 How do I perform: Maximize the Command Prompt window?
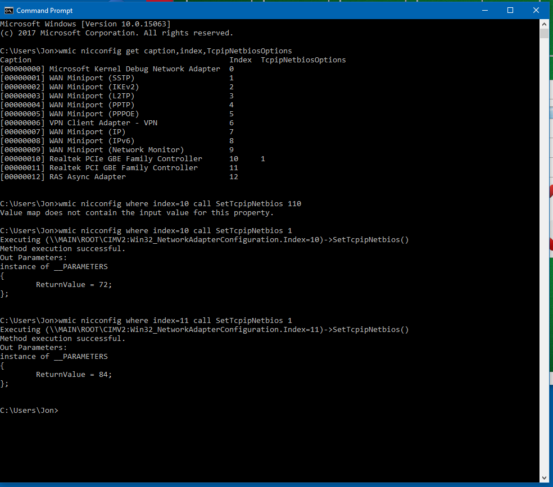pyautogui.click(x=510, y=10)
